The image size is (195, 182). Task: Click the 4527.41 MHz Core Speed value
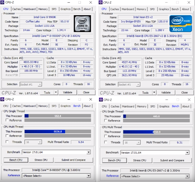point(129,62)
